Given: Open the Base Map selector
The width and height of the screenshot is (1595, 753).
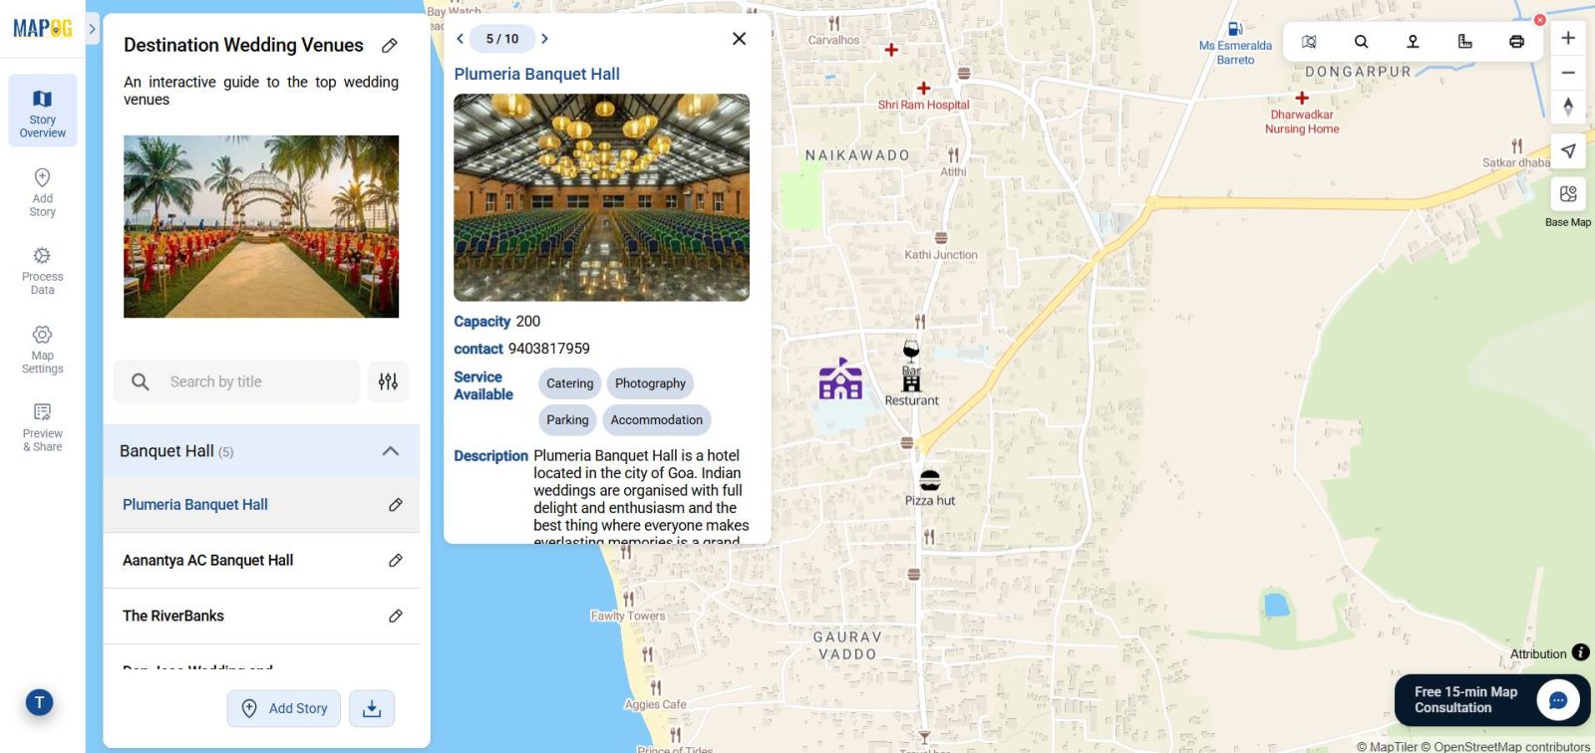Looking at the screenshot, I should click(x=1568, y=194).
